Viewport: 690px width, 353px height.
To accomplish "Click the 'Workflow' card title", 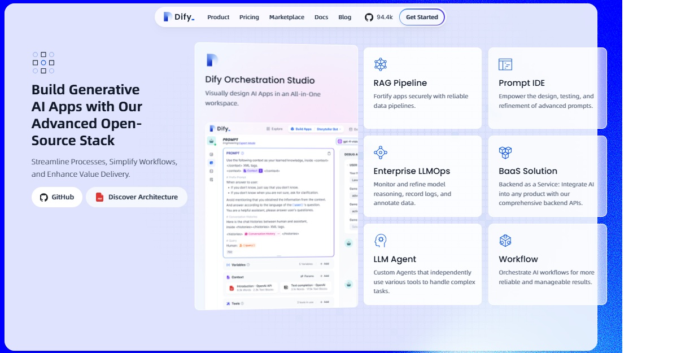I will tap(518, 259).
